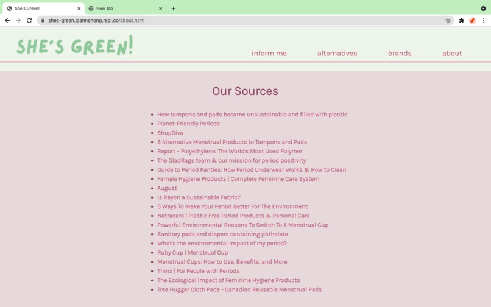Open the Extensions puzzle icon
The image size is (491, 307).
point(461,20)
